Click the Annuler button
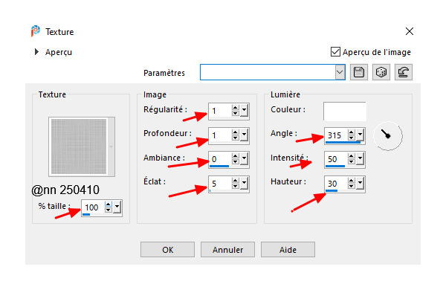Image resolution: width=443 pixels, height=287 pixels. pos(227,249)
